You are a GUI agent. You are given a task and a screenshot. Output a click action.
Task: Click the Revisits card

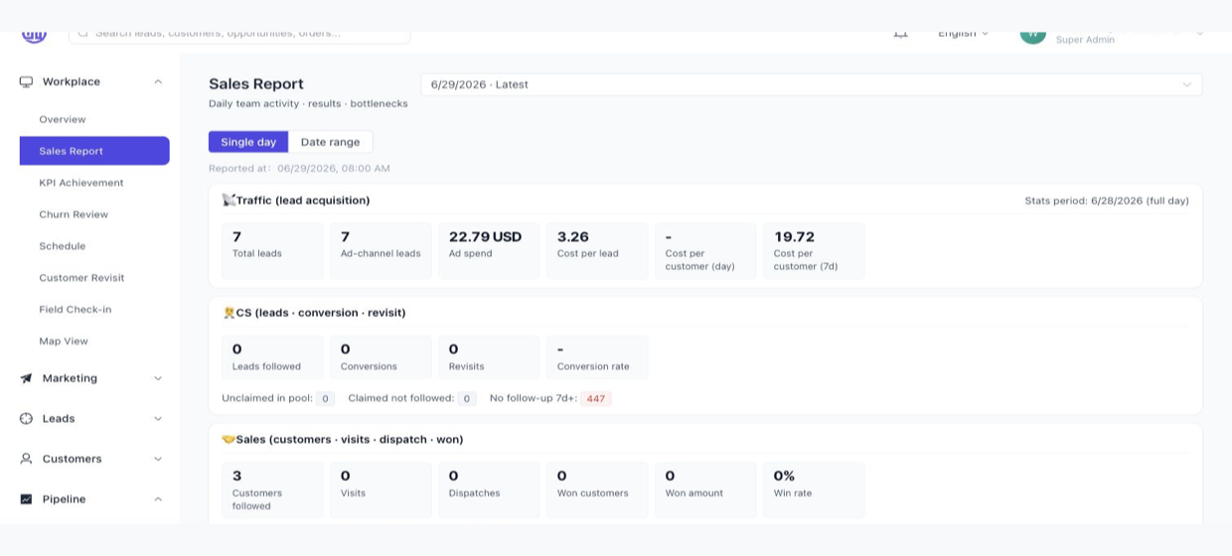489,357
